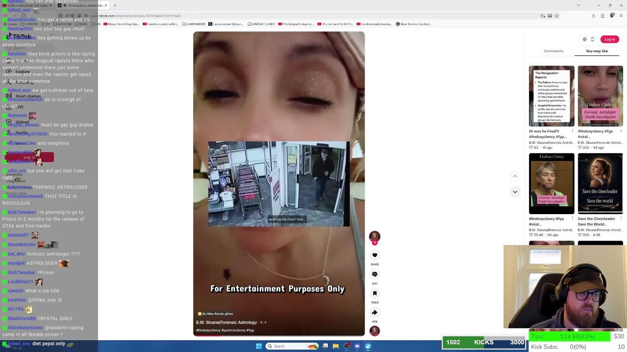This screenshot has width=627, height=352.
Task: Open the browser extensions puzzle icon
Action: click(603, 16)
